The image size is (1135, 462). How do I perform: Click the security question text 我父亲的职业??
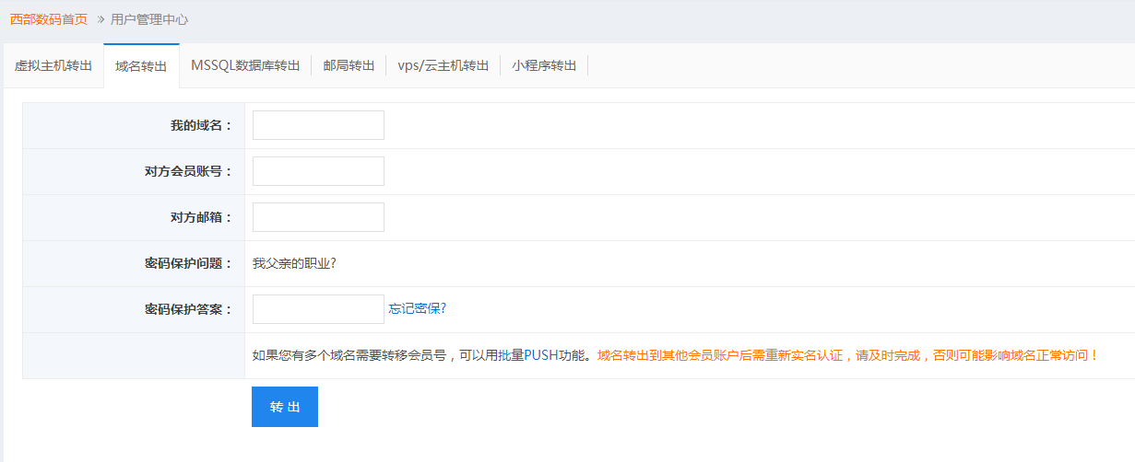pyautogui.click(x=294, y=263)
